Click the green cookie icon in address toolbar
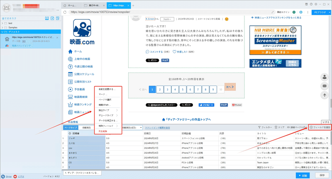Image resolution: width=332 pixels, height=179 pixels. pos(294,12)
